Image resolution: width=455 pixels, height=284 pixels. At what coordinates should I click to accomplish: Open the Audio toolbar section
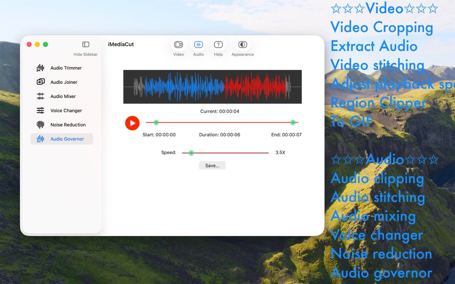(198, 45)
